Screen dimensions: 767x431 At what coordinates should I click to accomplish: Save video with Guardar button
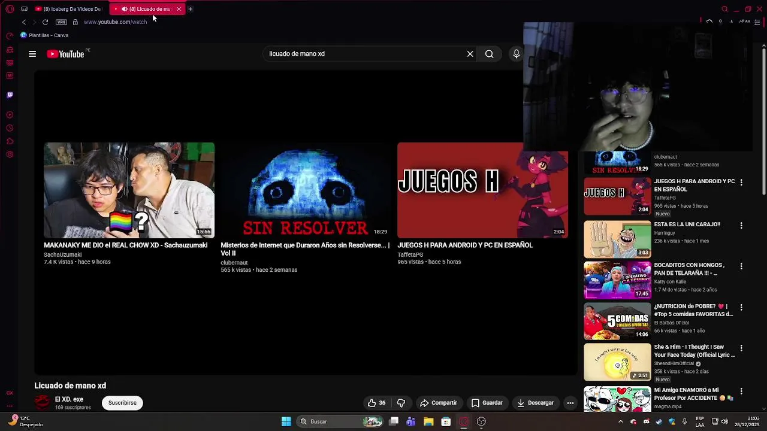point(487,403)
